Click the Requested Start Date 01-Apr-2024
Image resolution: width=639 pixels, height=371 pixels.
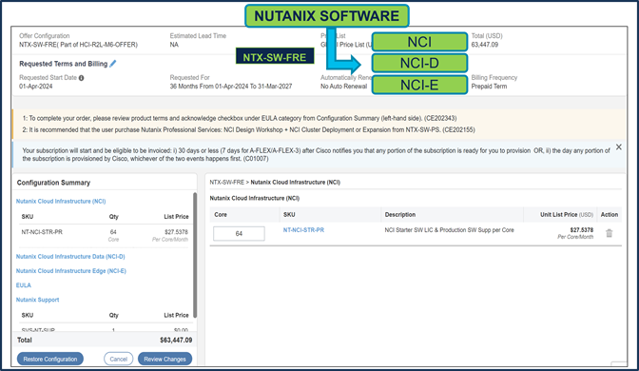point(36,86)
